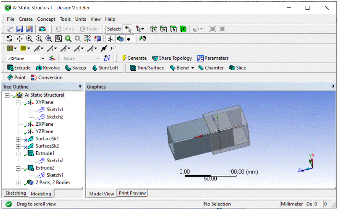
Task: Click the Conversion icon
Action: (34, 77)
